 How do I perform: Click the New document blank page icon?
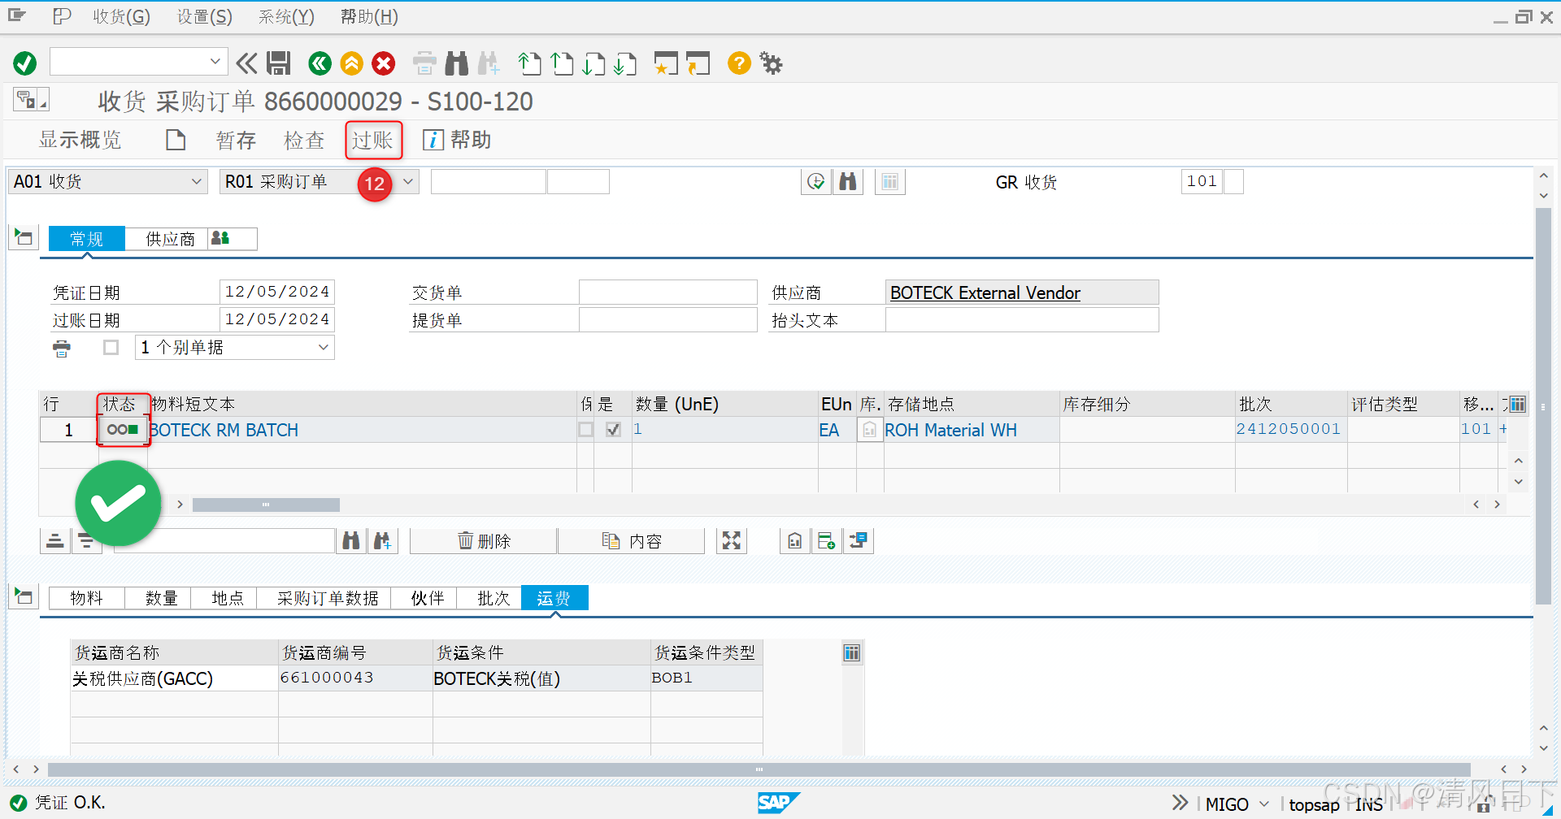point(176,141)
